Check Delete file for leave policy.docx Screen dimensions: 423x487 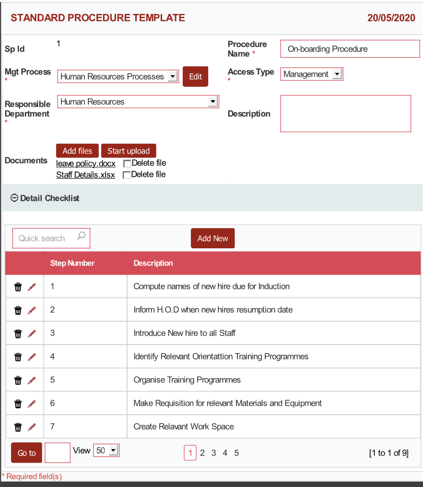click(x=127, y=163)
